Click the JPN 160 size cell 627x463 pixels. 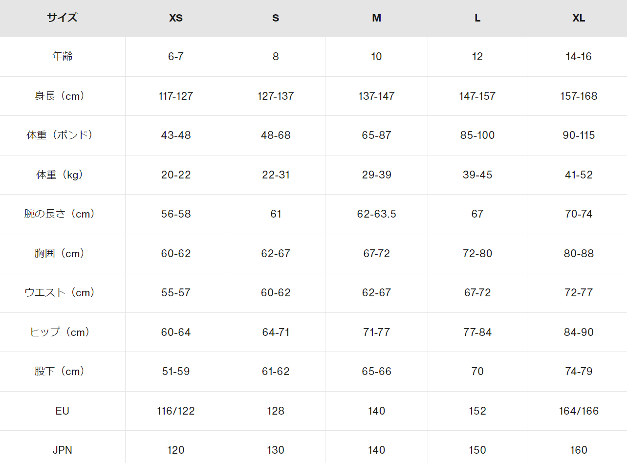tap(579, 450)
